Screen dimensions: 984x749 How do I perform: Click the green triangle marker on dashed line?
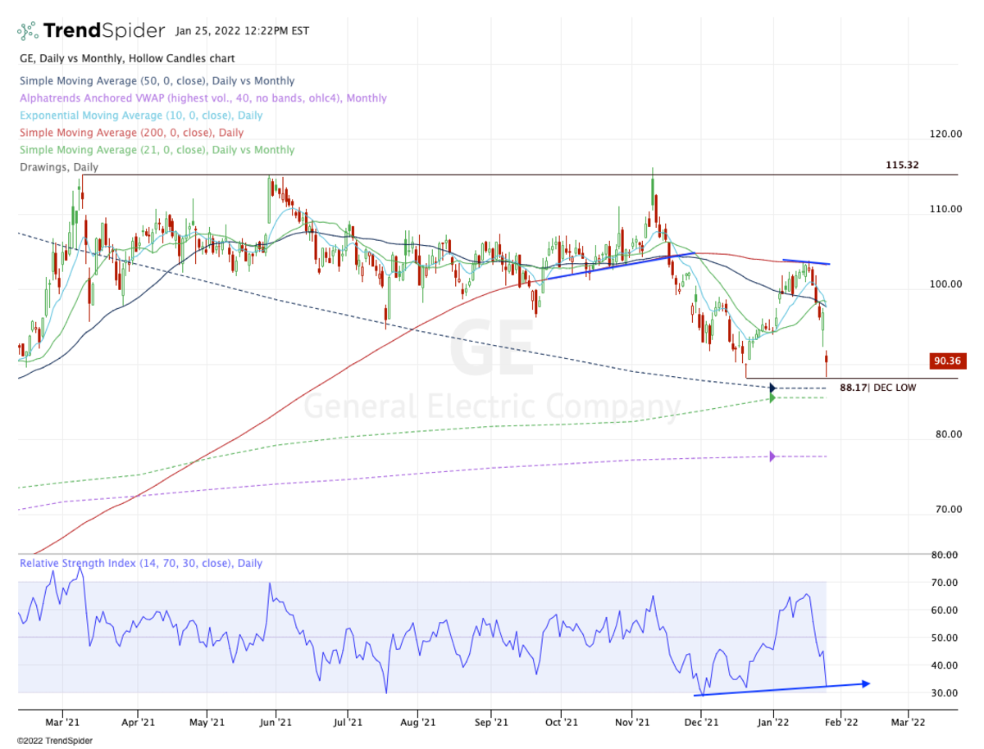(x=772, y=398)
